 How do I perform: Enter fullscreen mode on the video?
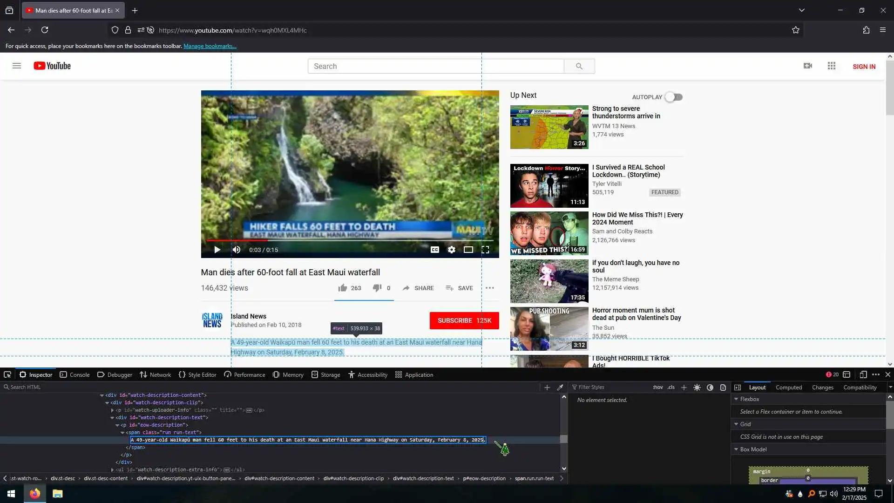[485, 250]
